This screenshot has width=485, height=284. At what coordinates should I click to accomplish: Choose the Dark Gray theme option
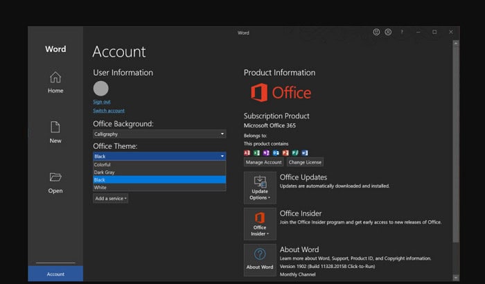(159, 172)
